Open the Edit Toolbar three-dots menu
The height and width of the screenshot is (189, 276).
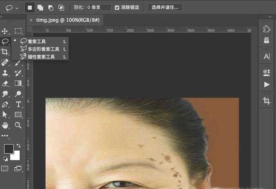click(5, 136)
